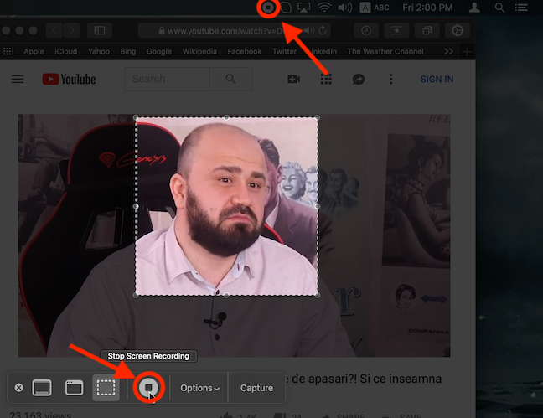The width and height of the screenshot is (543, 418).
Task: Expand hidden bookmarks chevron
Action: point(448,52)
